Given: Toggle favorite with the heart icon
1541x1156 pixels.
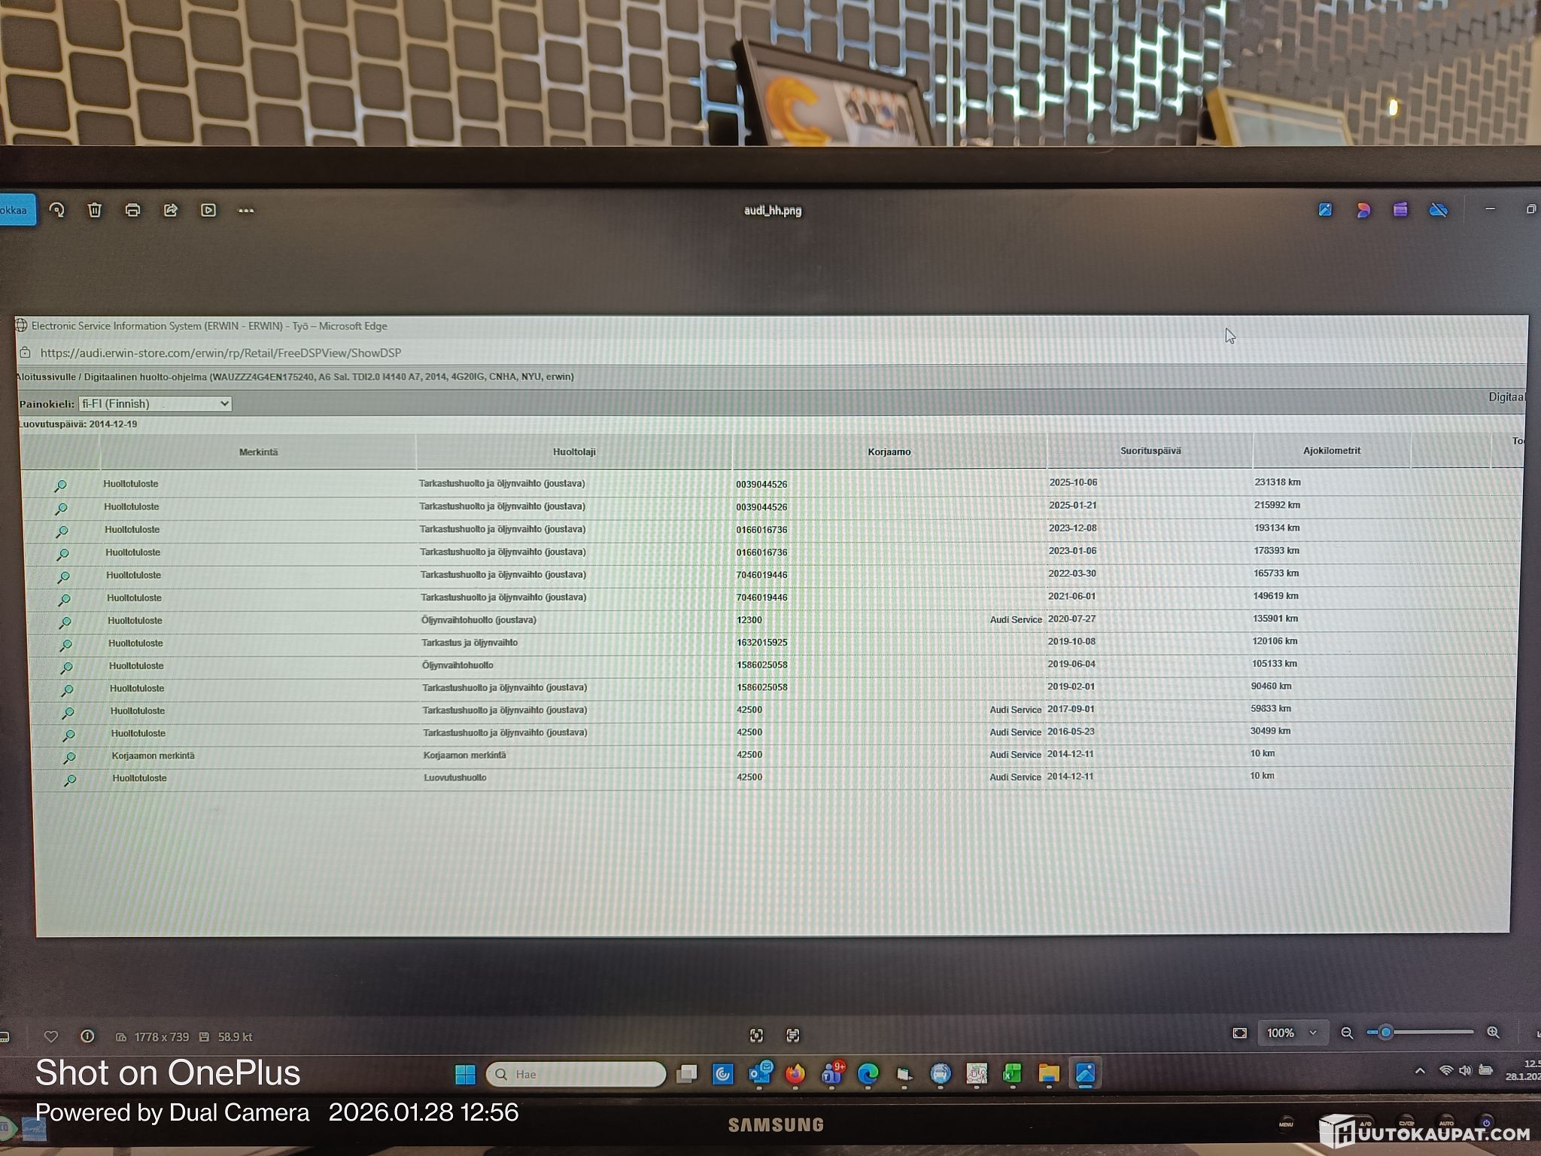Looking at the screenshot, I should pyautogui.click(x=51, y=1036).
